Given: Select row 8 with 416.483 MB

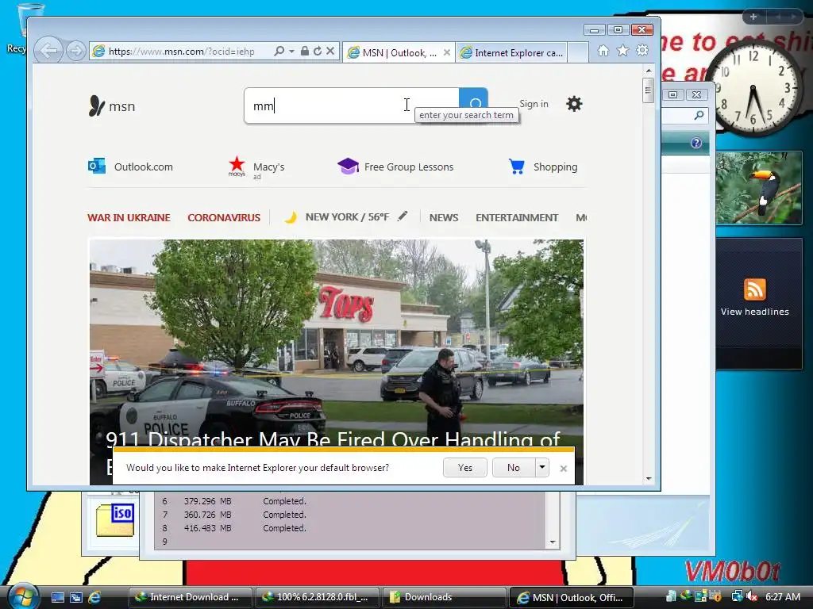Looking at the screenshot, I should coord(350,528).
